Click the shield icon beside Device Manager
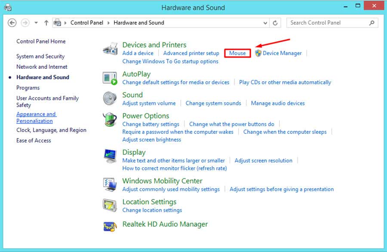387x252 pixels. click(258, 53)
